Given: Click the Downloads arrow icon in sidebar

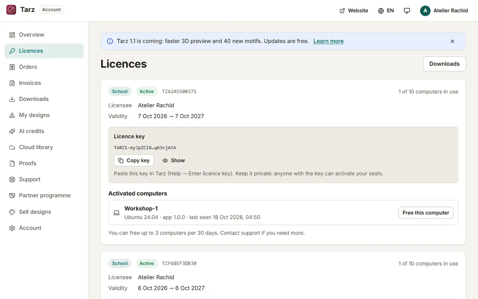Looking at the screenshot, I should click(12, 99).
